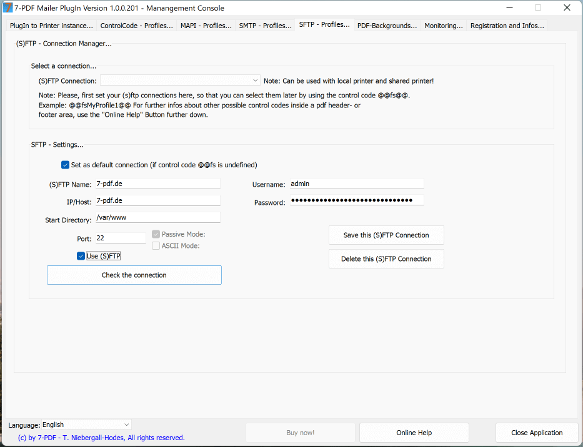
Task: Enable Set as default connection checkbox
Action: pyautogui.click(x=66, y=165)
